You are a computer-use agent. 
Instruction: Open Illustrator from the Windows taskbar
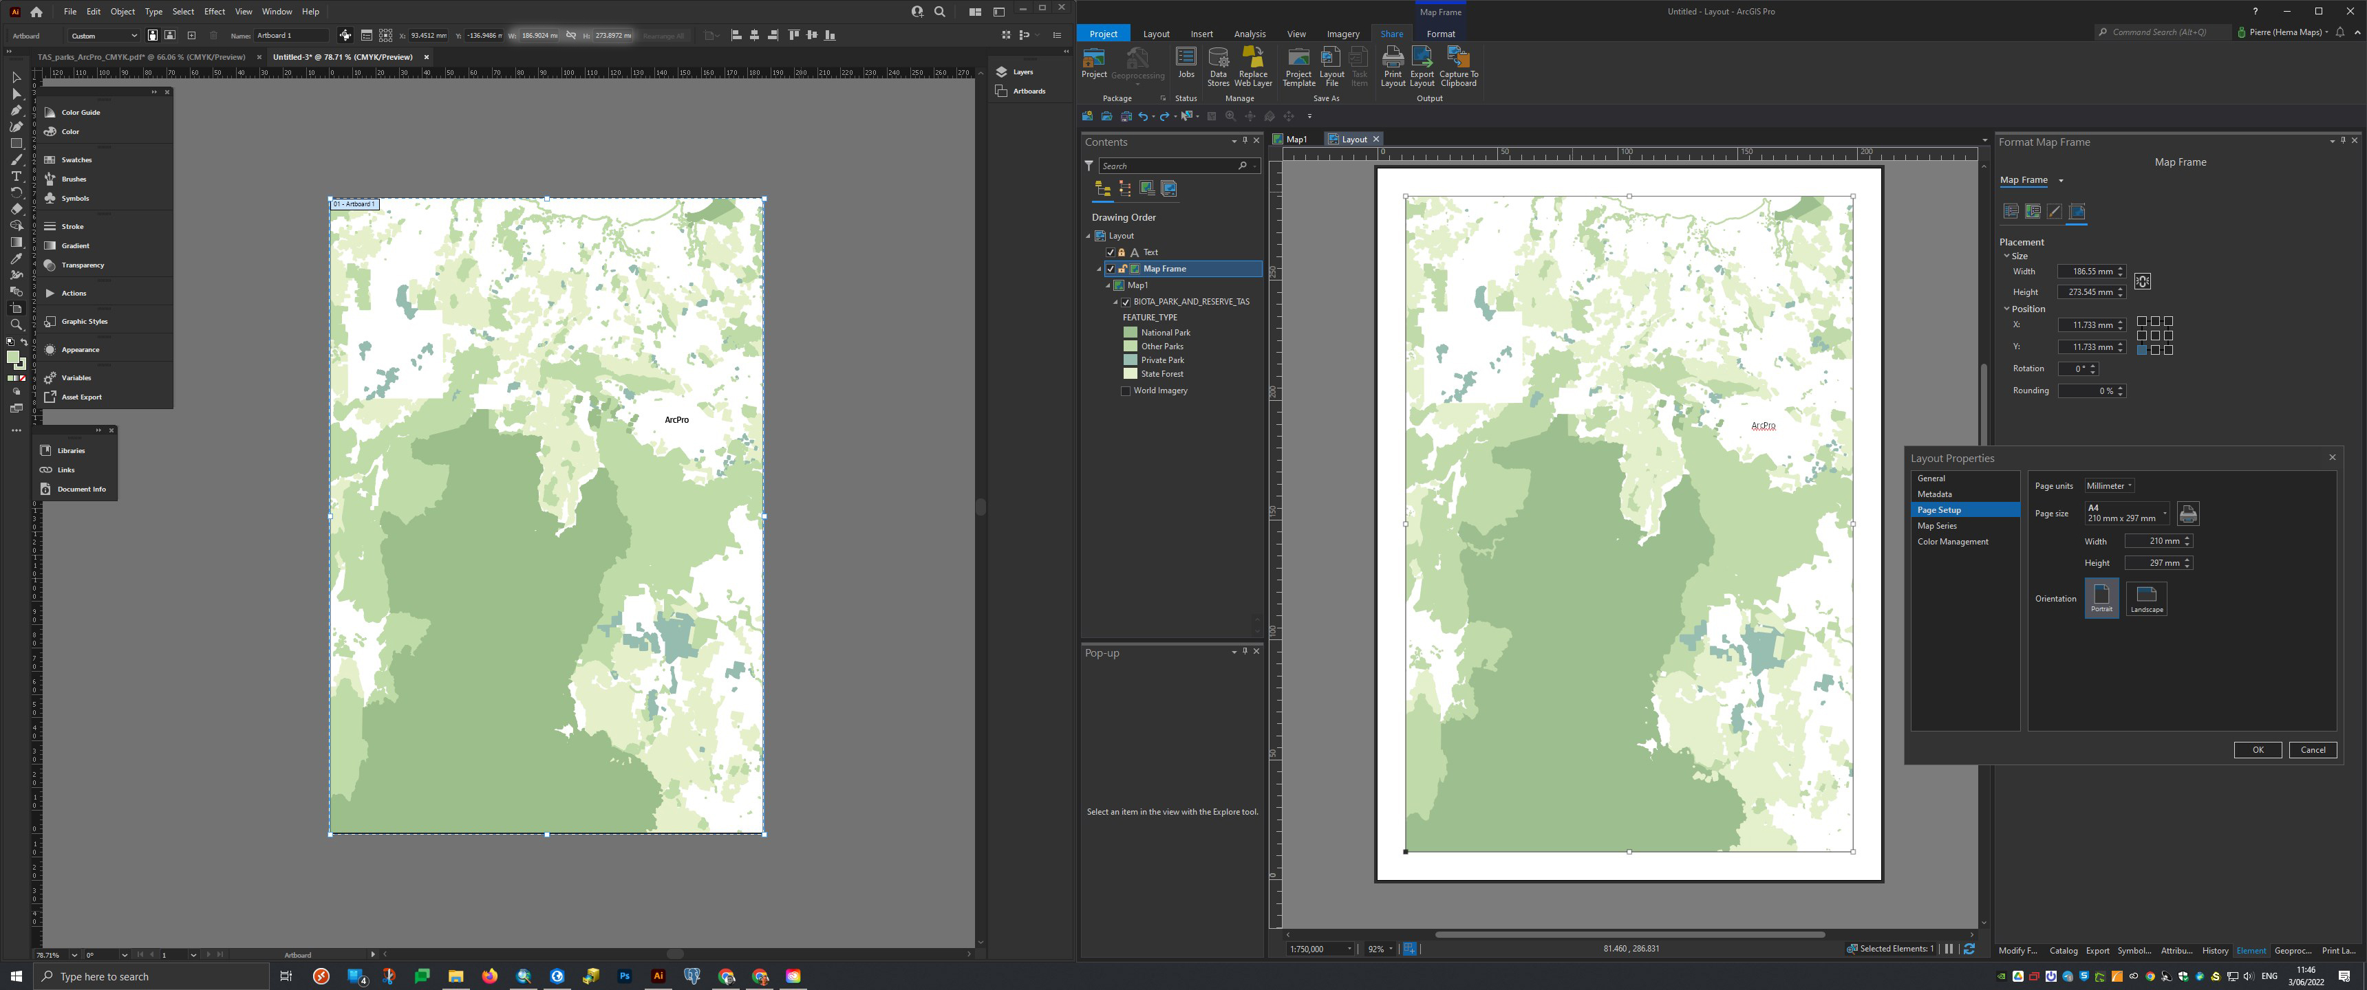[x=658, y=976]
